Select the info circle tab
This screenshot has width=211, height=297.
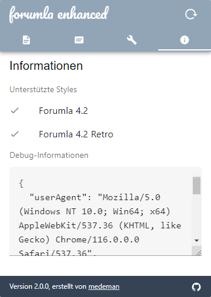click(185, 40)
